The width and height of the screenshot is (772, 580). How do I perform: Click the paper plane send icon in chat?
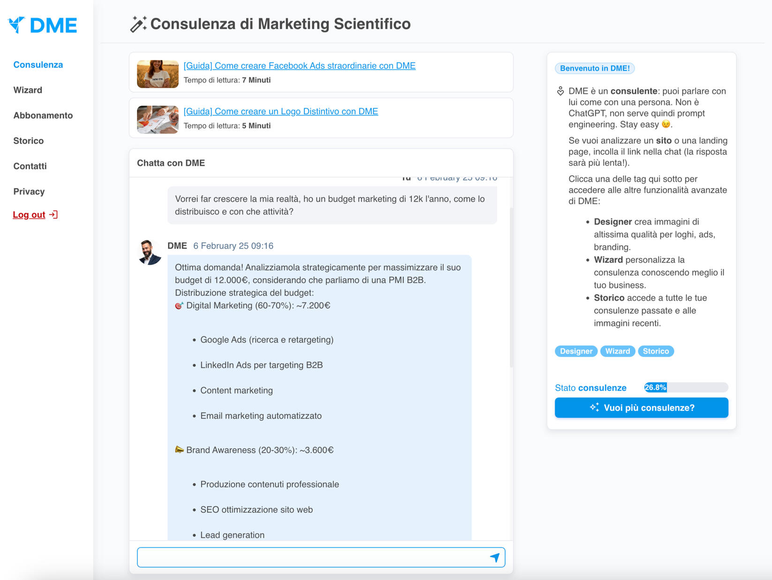tap(495, 557)
